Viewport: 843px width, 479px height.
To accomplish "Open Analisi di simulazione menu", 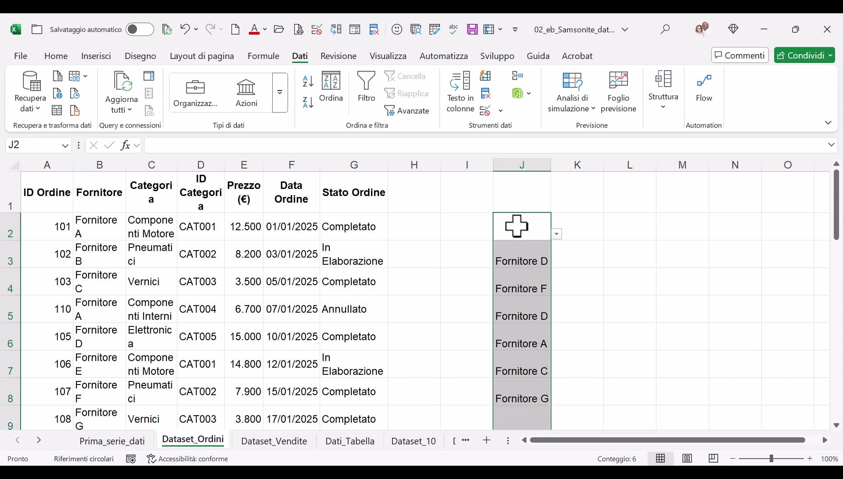I will 572,92.
